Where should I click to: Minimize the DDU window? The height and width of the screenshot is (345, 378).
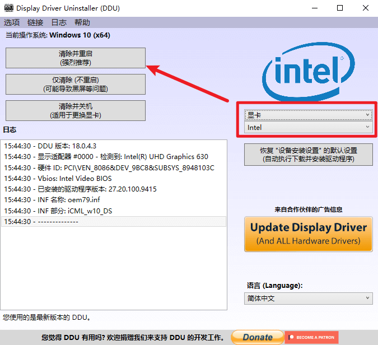315,8
